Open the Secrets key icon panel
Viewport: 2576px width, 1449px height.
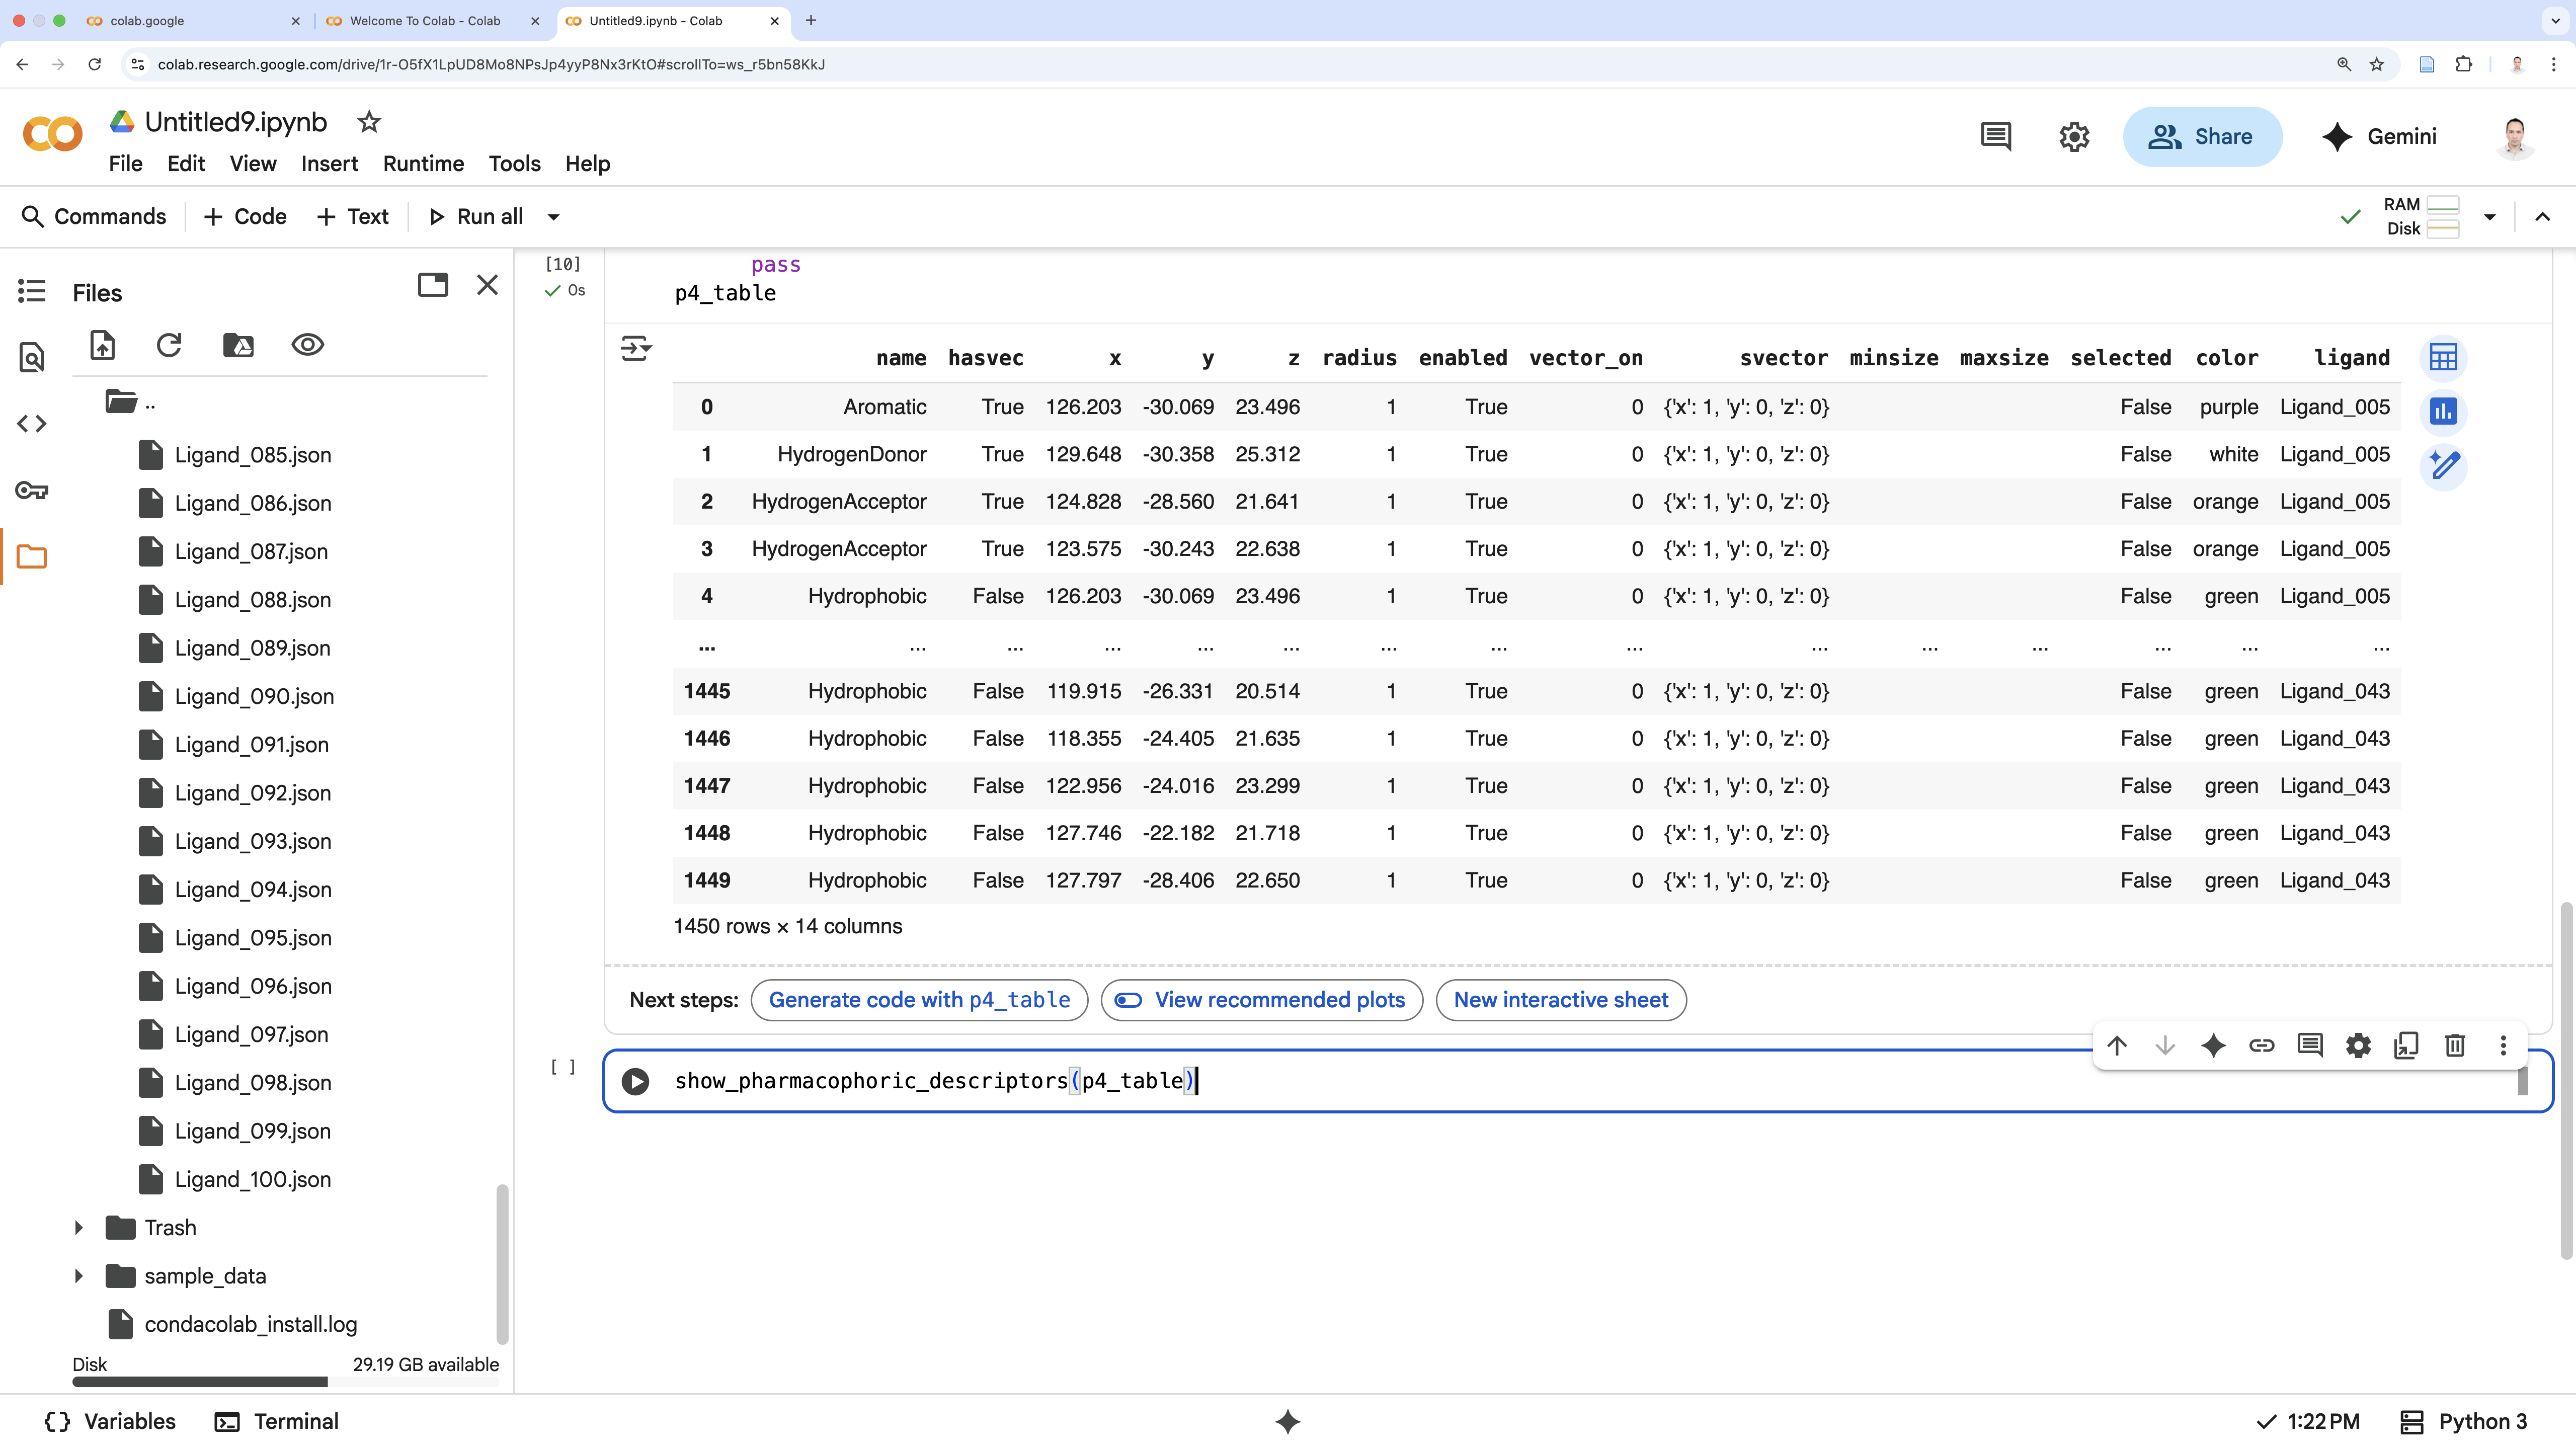point(32,490)
